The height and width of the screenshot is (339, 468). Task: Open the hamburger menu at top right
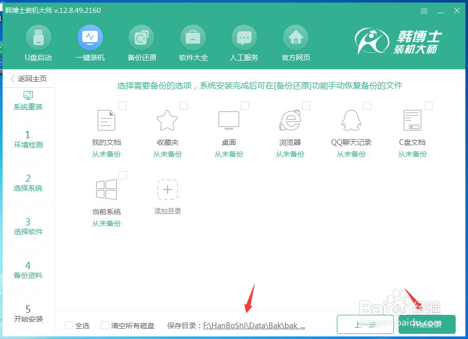(424, 10)
